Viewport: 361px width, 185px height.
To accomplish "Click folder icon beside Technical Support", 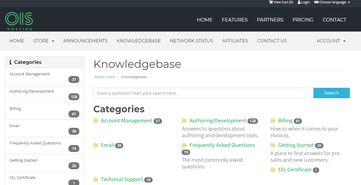I will point(95,179).
